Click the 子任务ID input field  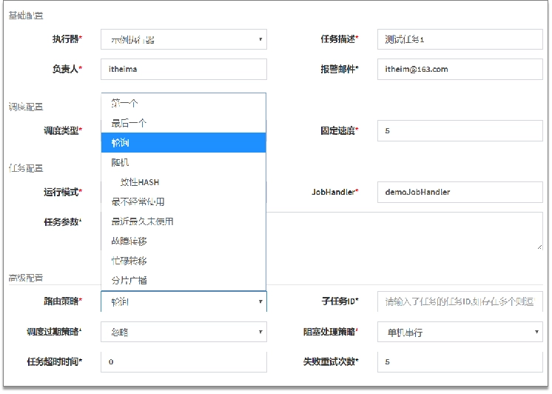460,301
